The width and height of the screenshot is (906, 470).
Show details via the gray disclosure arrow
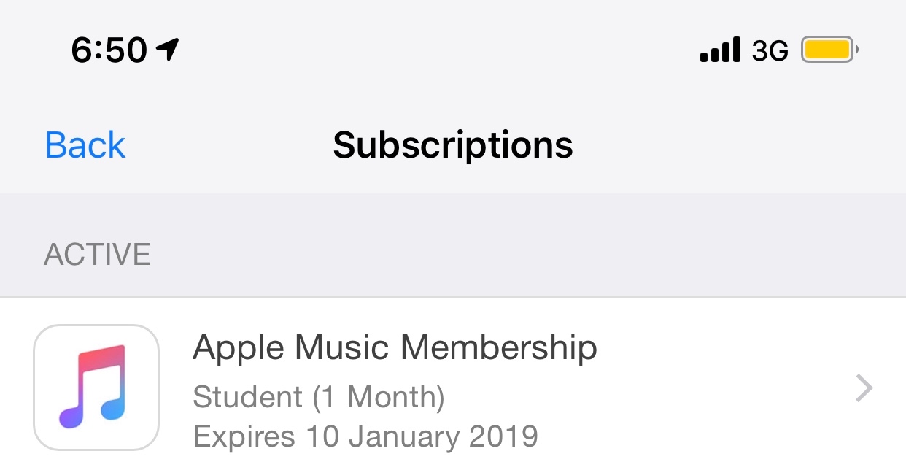pyautogui.click(x=864, y=388)
